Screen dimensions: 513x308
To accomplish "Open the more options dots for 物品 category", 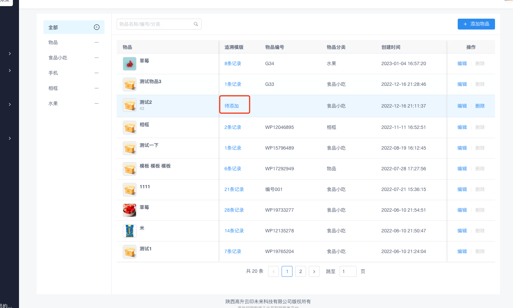I will 97,42.
